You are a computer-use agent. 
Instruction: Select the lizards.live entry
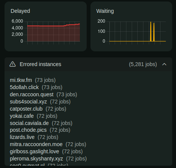(22, 137)
